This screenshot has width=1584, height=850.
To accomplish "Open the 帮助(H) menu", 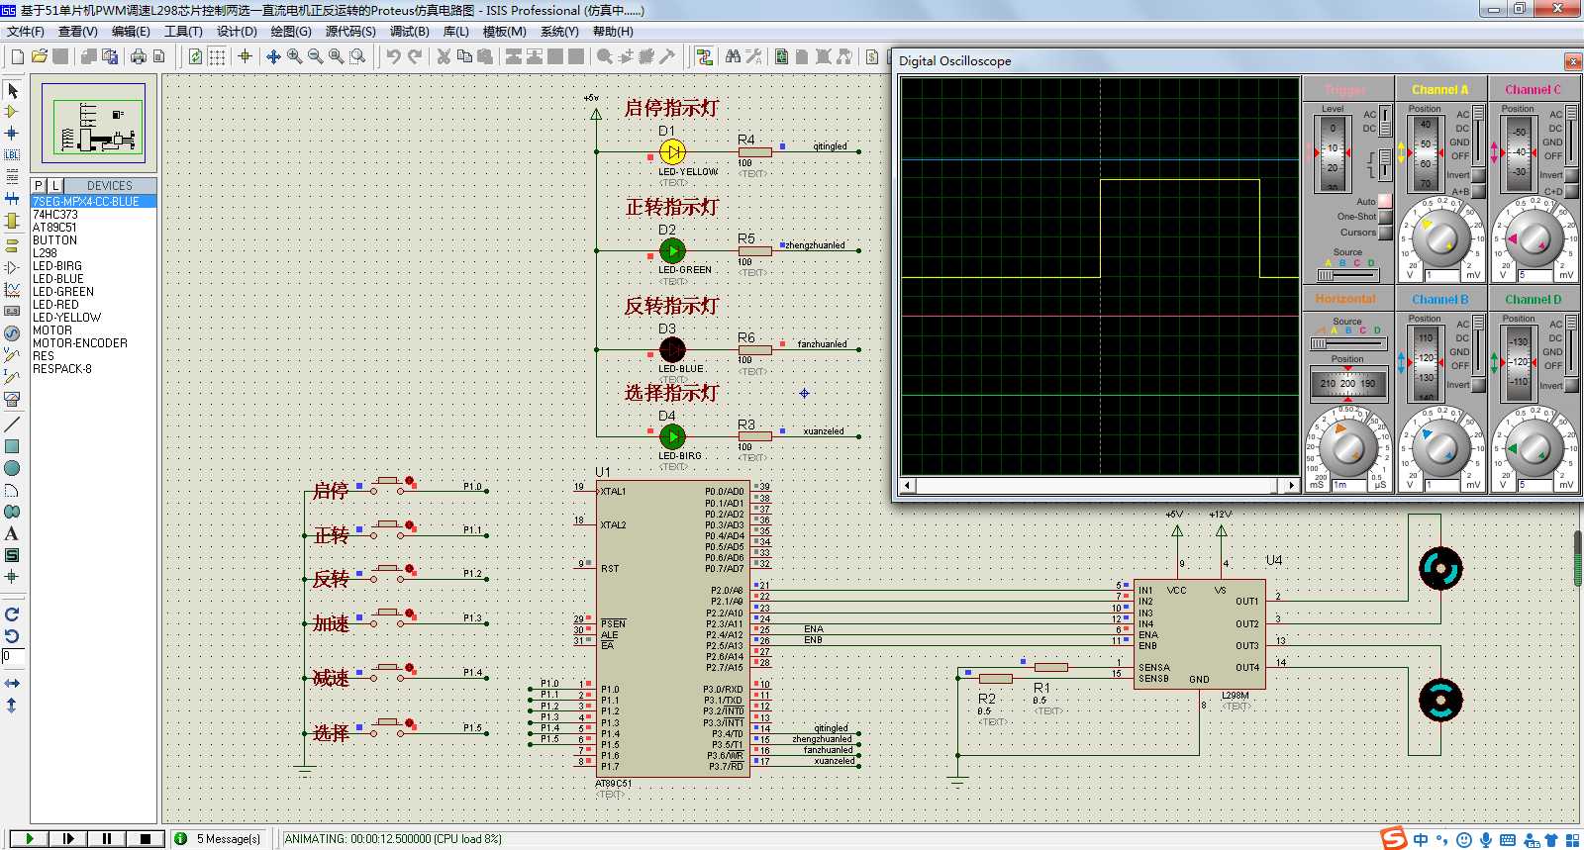I will tap(613, 32).
